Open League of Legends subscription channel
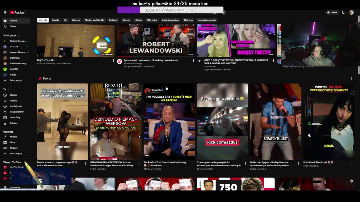This screenshot has width=360, height=202. 17,52
